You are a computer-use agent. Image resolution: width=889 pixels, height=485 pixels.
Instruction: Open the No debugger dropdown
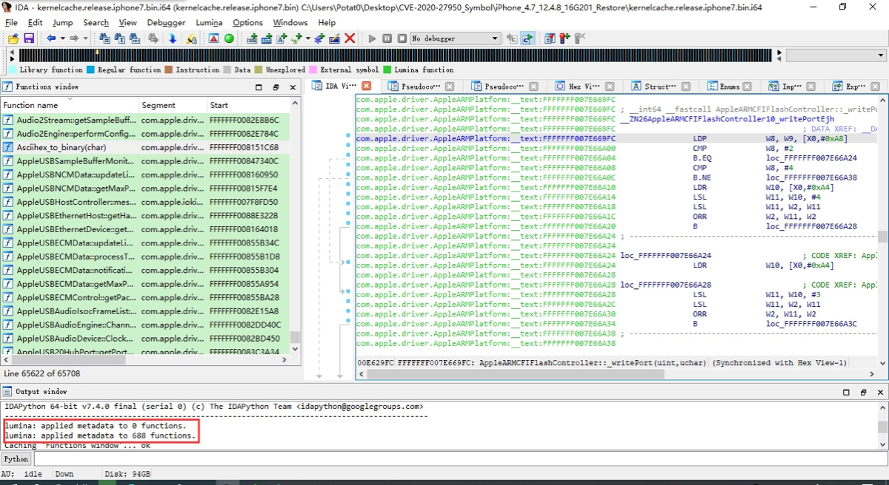pos(455,38)
